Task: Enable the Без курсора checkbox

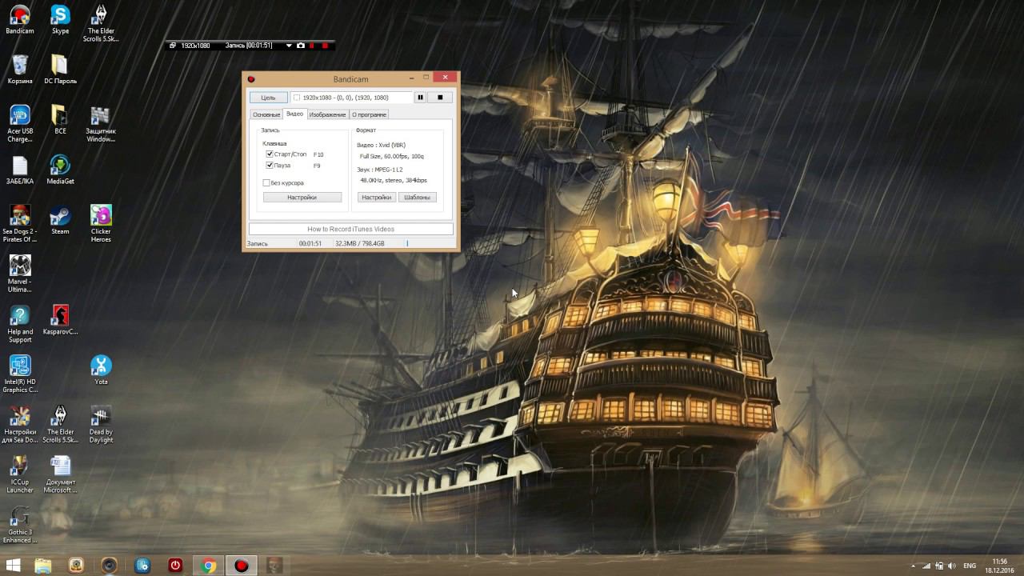Action: (x=266, y=183)
